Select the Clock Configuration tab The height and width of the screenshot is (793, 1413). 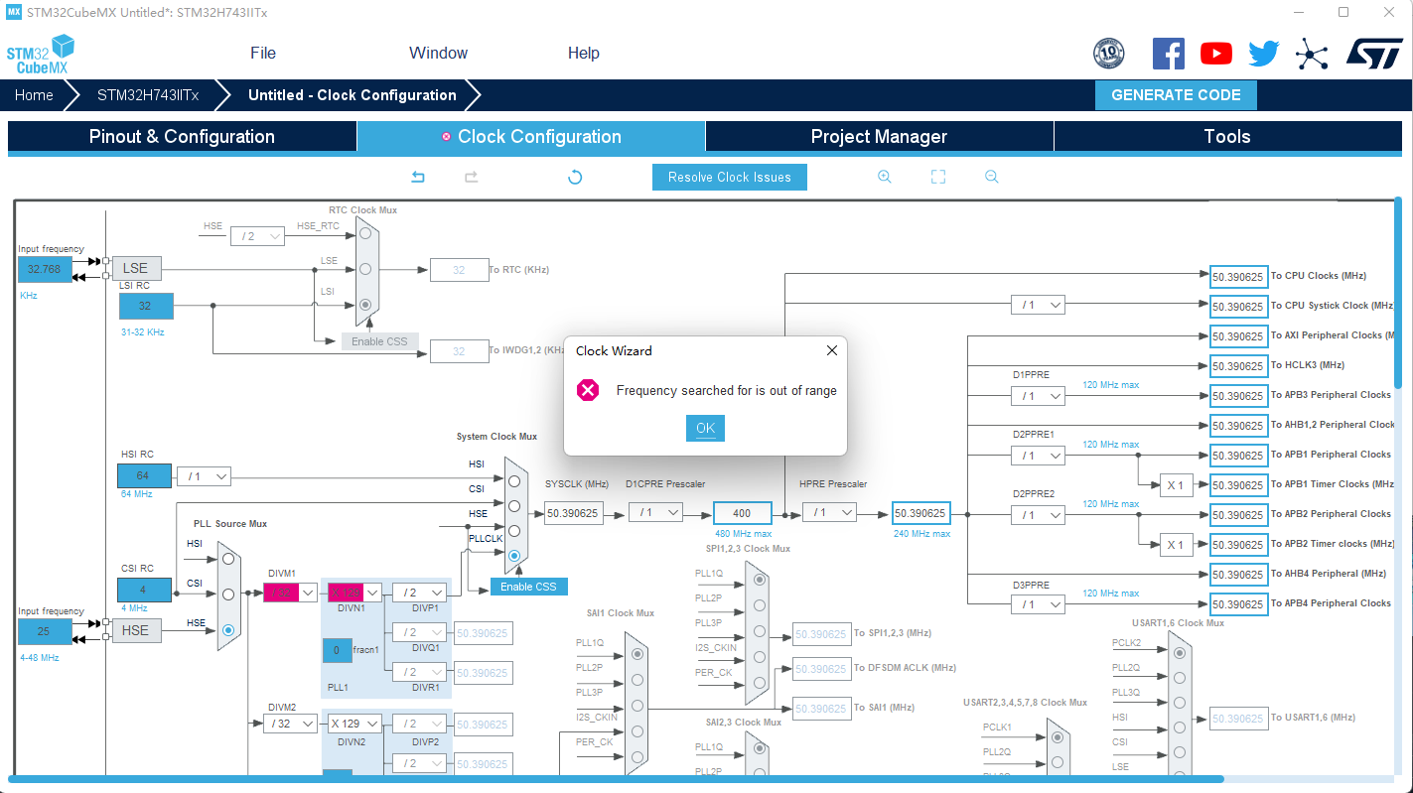click(531, 137)
